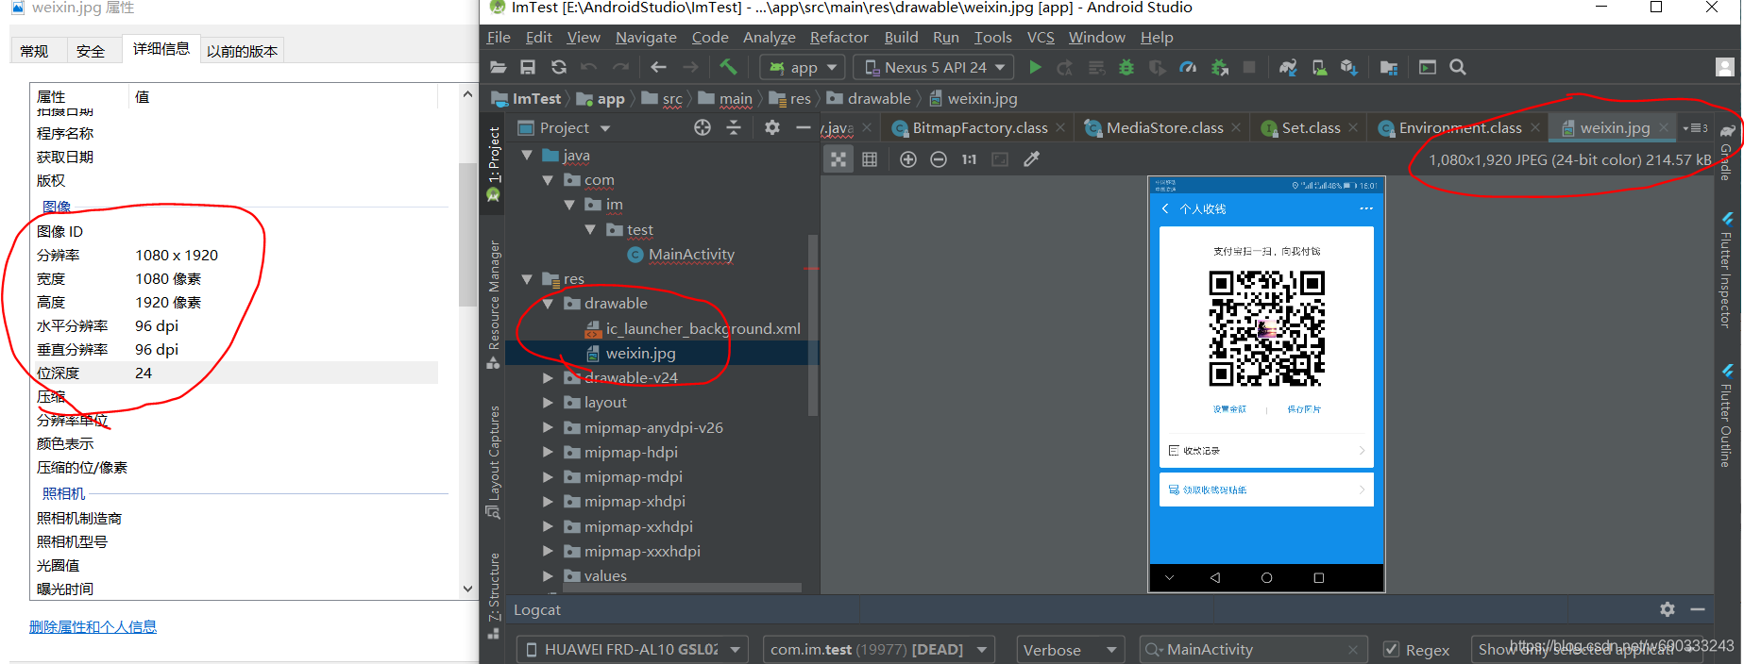Locate opened file with the crosshair icon
This screenshot has height=664, width=1744.
click(x=703, y=127)
